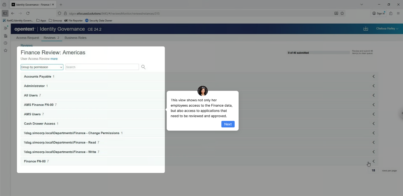Click the Security Data Owner bookmark icon
This screenshot has width=403, height=196.
pyautogui.click(x=87, y=20)
